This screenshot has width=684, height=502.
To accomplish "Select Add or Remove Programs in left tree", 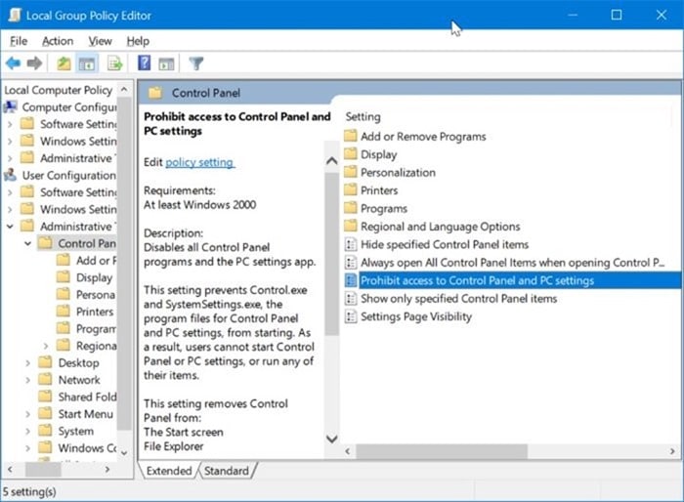I will pyautogui.click(x=96, y=261).
